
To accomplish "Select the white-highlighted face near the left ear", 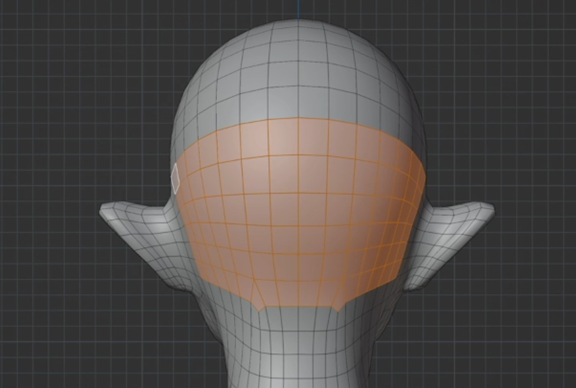I will [174, 177].
